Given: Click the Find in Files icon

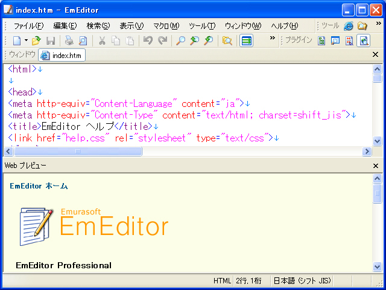Looking at the screenshot, I should [227, 40].
